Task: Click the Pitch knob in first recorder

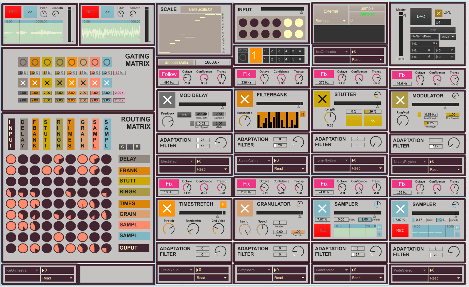Action: (x=44, y=14)
